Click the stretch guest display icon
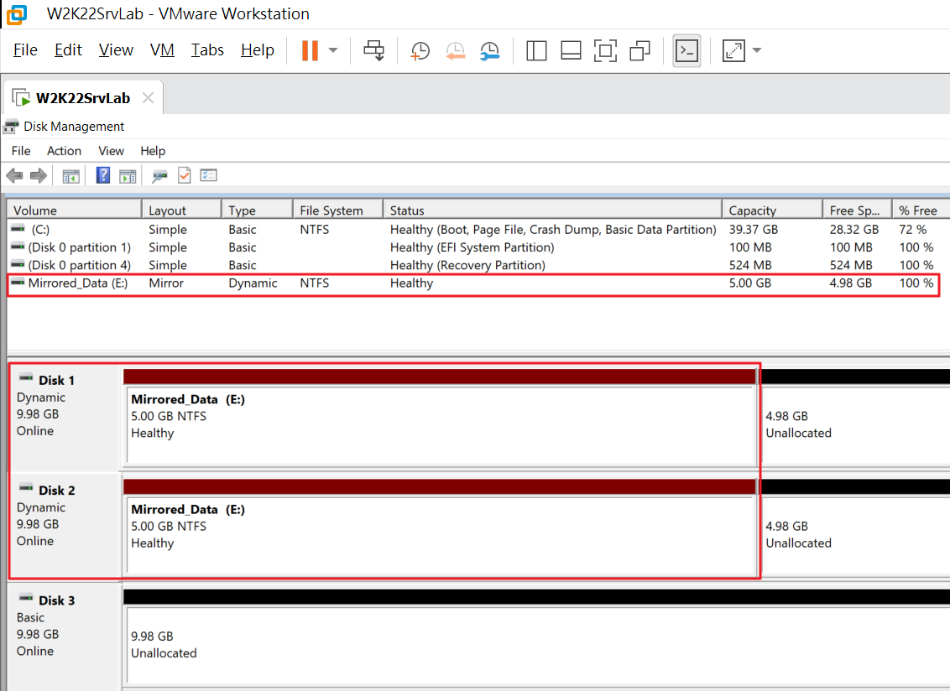The width and height of the screenshot is (950, 691). 733,51
